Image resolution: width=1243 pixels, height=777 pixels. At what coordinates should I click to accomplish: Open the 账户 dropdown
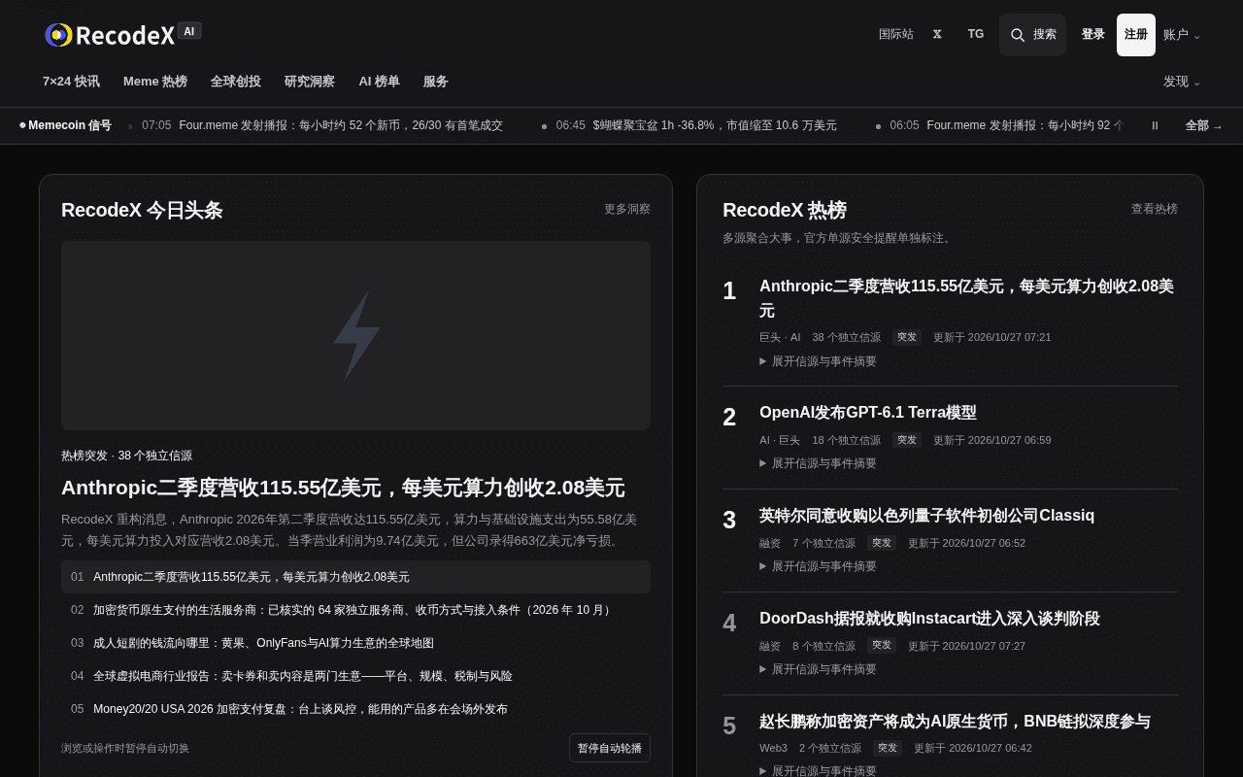(x=1182, y=35)
